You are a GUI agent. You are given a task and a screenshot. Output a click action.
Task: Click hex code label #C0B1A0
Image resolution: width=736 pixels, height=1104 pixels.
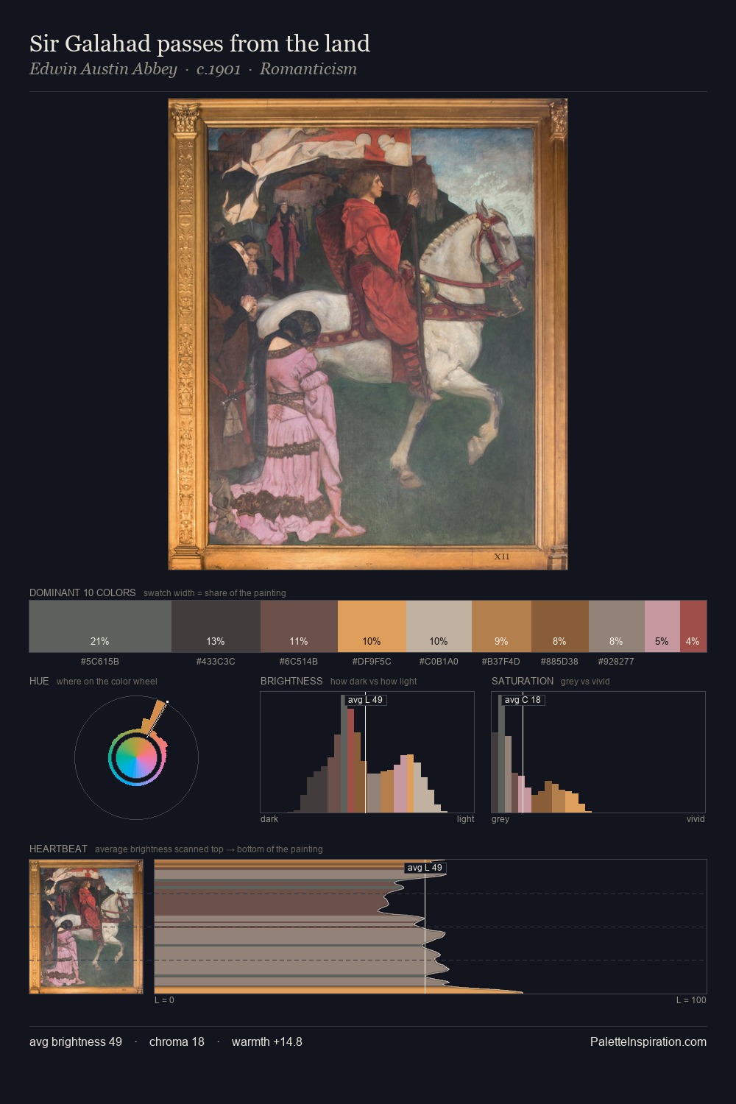coord(439,662)
